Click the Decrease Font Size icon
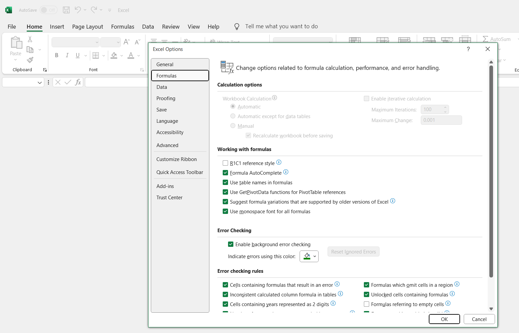Image resolution: width=519 pixels, height=333 pixels. pos(137,42)
